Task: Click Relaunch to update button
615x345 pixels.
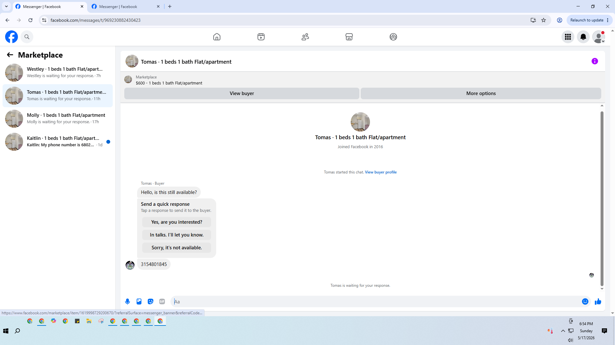Action: pos(589,20)
